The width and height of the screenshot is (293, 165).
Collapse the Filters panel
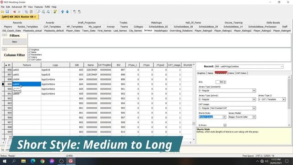point(5,35)
